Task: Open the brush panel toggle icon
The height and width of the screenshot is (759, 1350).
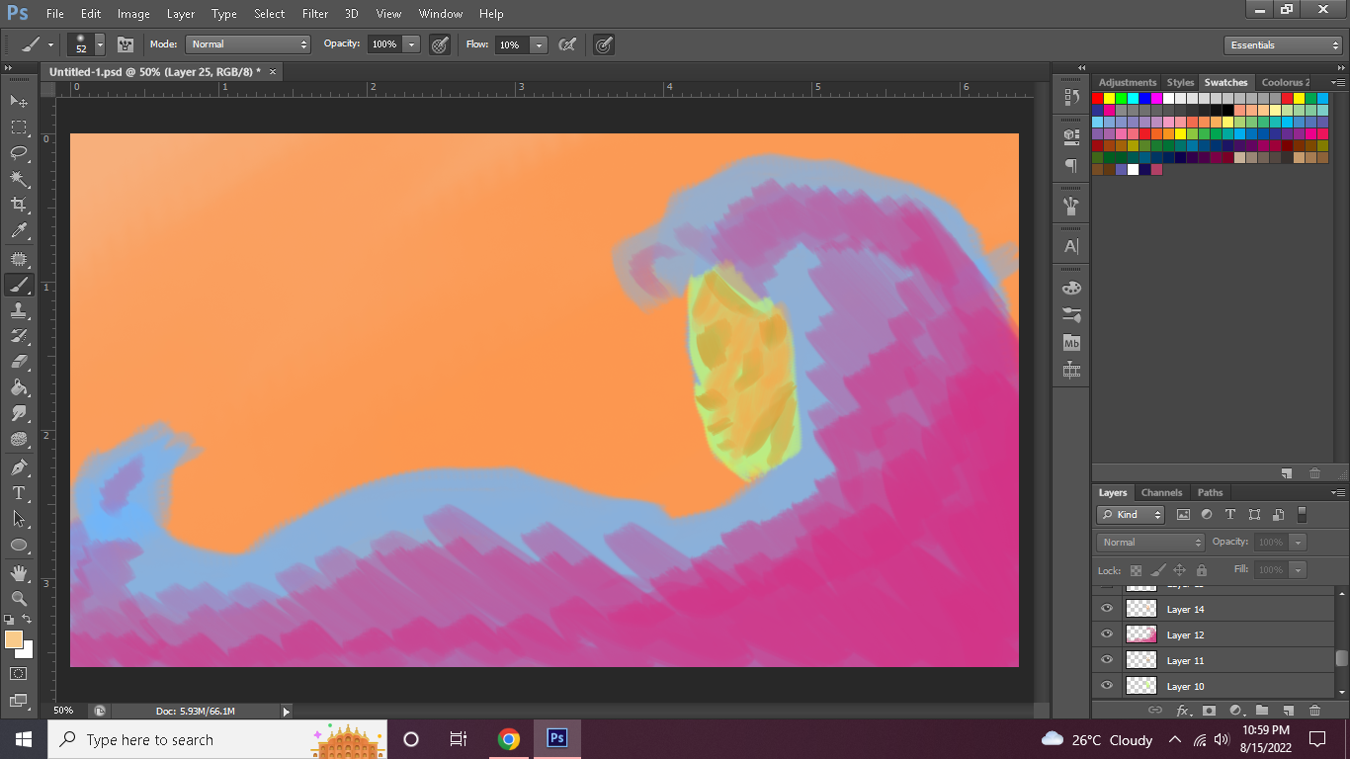Action: [126, 44]
